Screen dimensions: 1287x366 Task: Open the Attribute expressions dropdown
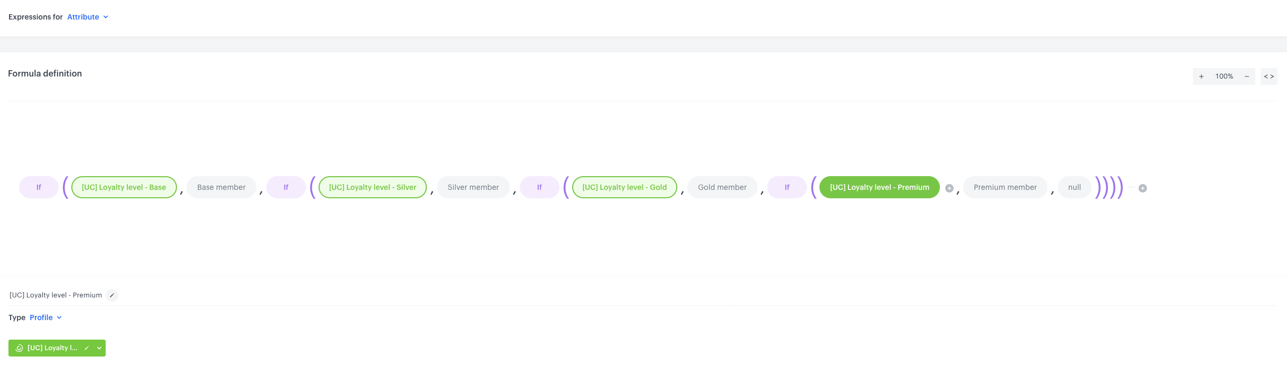coord(88,17)
